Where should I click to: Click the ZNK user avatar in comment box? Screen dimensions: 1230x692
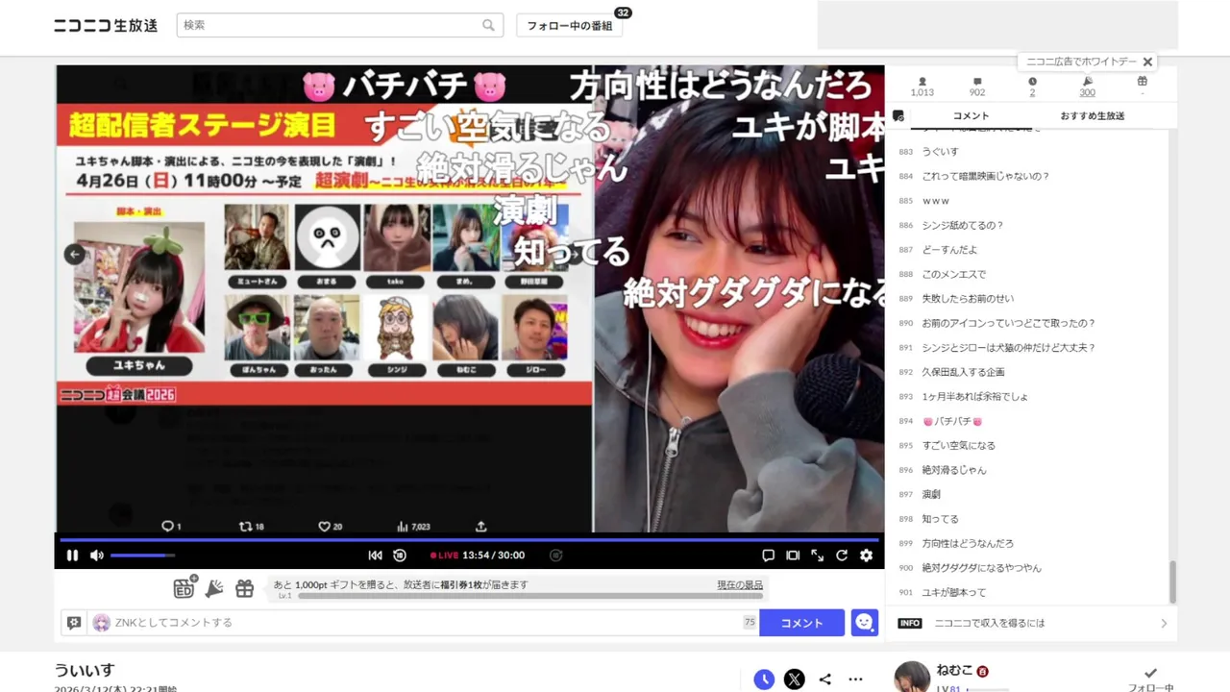[101, 623]
